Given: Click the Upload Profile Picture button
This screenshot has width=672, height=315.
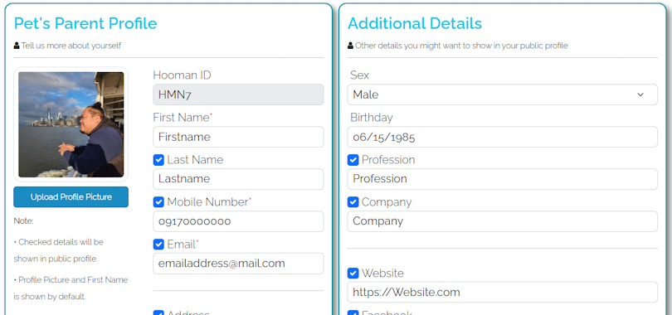Looking at the screenshot, I should click(71, 197).
